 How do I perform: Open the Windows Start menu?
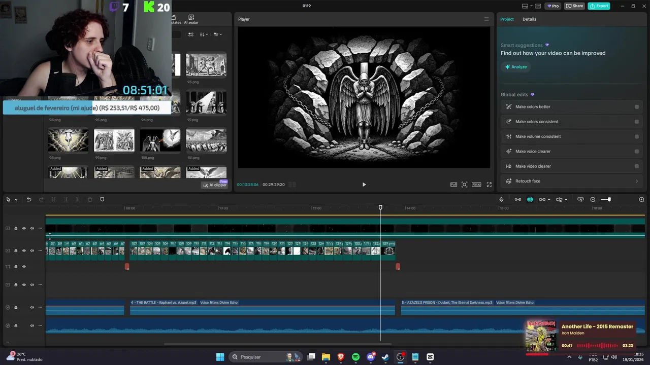(220, 357)
